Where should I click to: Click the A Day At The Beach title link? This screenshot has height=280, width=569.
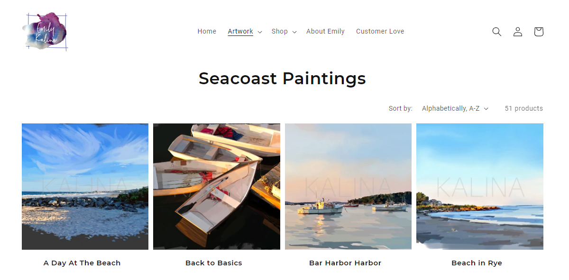82,263
